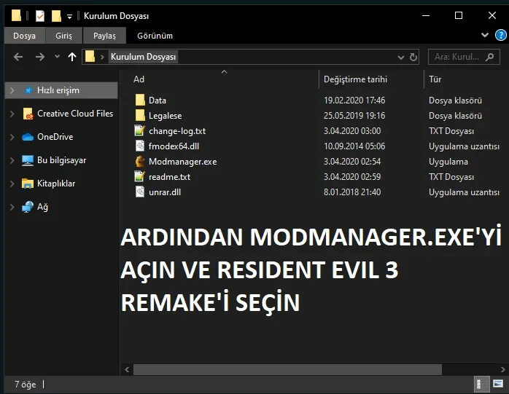Expand the Bu bilgisayar tree node

pyautogui.click(x=12, y=160)
